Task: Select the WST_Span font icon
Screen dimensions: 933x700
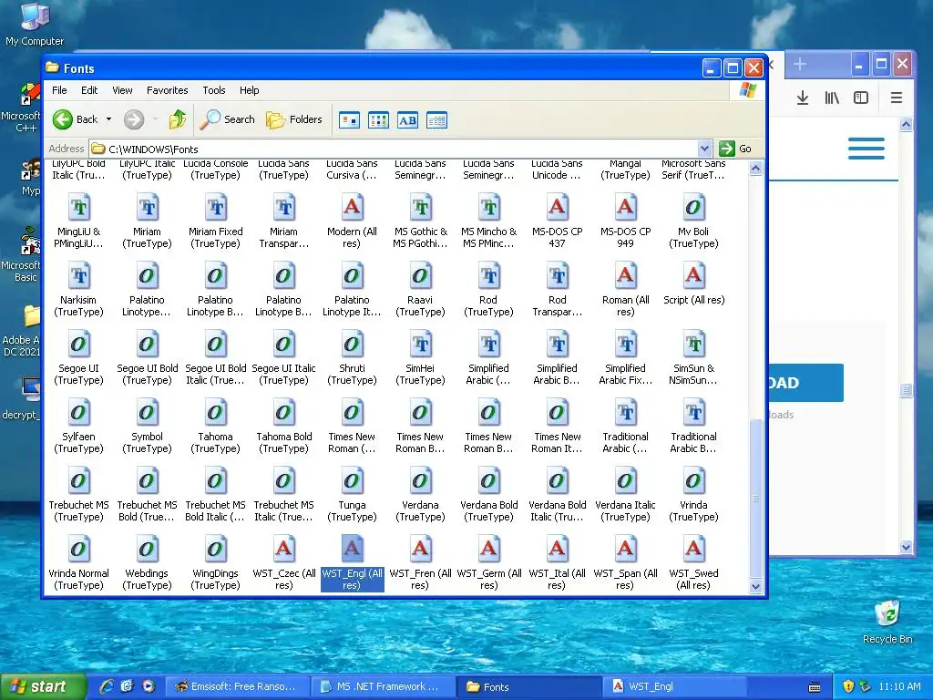Action: [625, 548]
